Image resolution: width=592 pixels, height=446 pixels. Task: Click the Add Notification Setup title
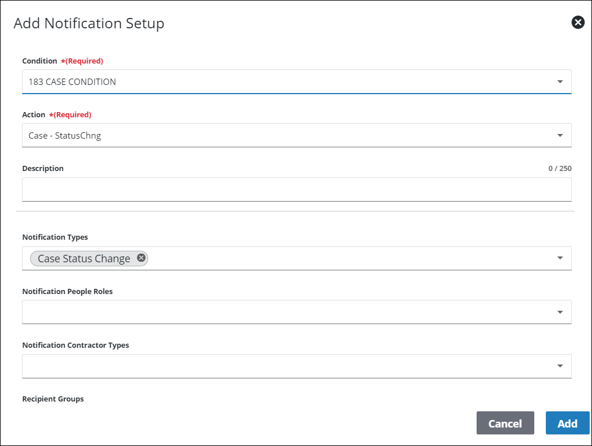click(x=89, y=24)
